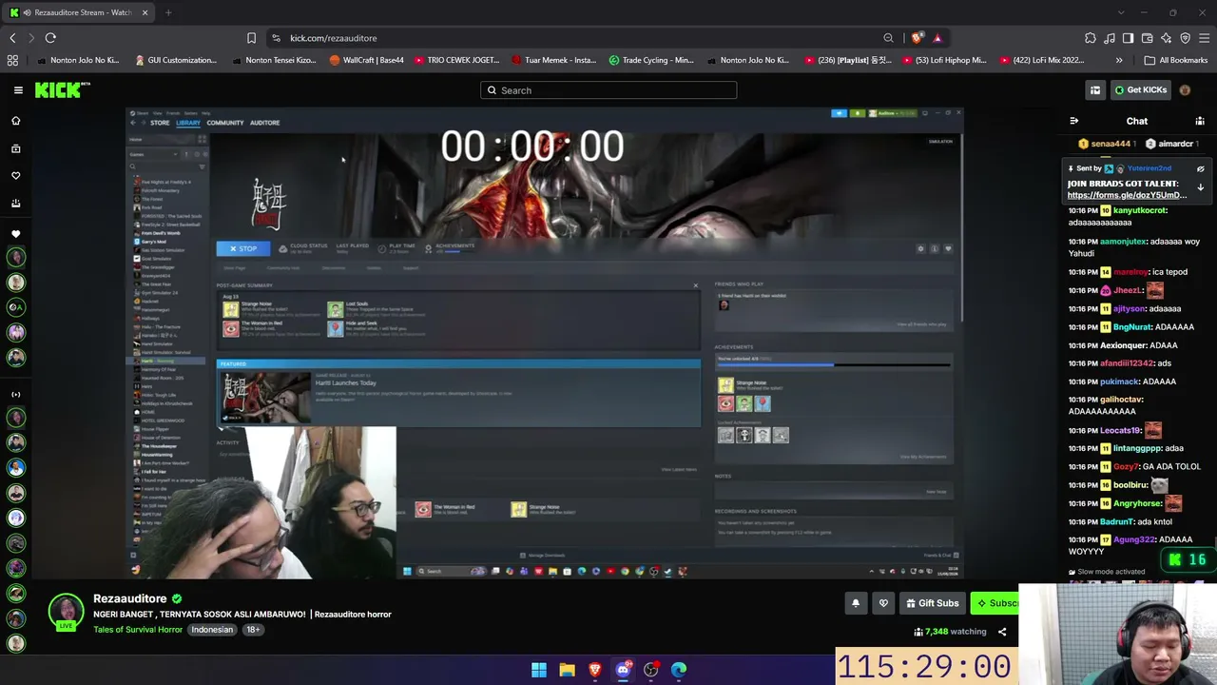
Task: Open File Explorer from taskbar
Action: [567, 670]
